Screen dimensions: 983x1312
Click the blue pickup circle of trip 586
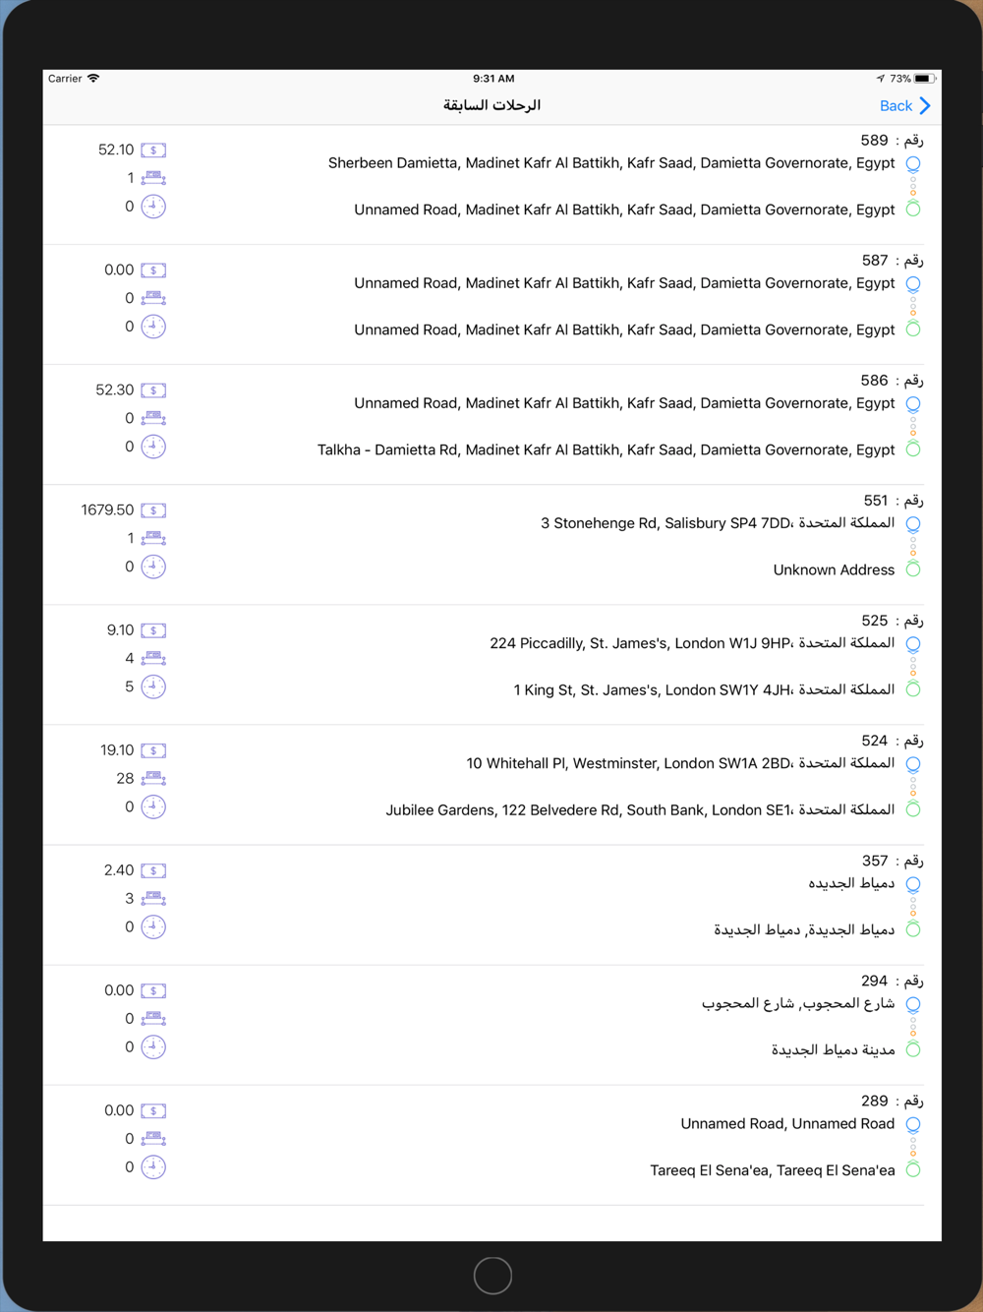point(913,404)
